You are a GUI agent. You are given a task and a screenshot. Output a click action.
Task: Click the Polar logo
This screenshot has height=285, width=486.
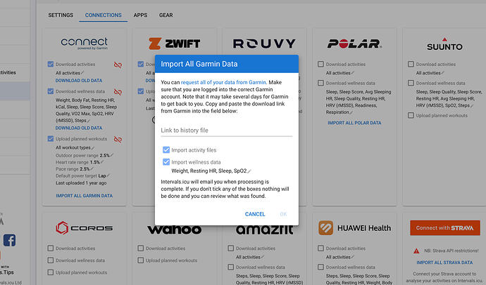click(354, 44)
